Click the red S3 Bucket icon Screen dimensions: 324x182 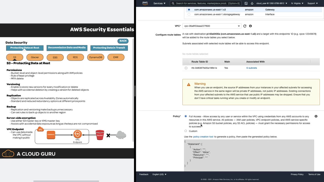[x=100, y=135]
